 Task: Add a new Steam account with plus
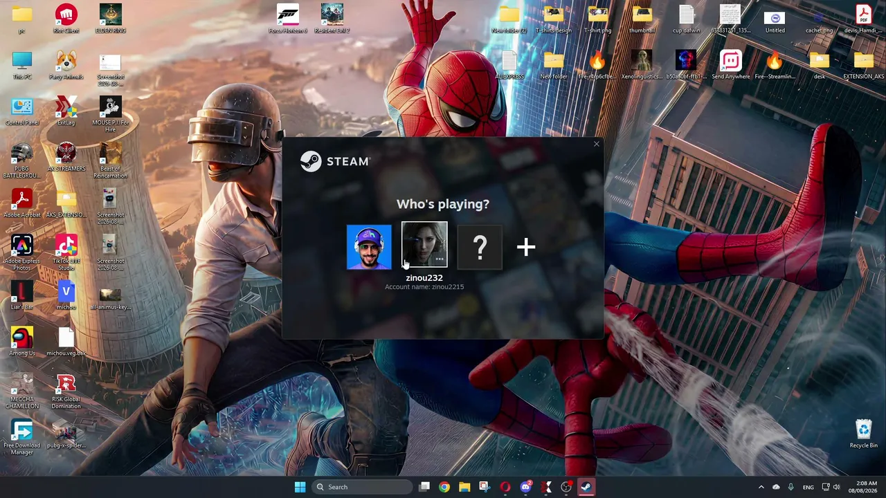click(526, 247)
